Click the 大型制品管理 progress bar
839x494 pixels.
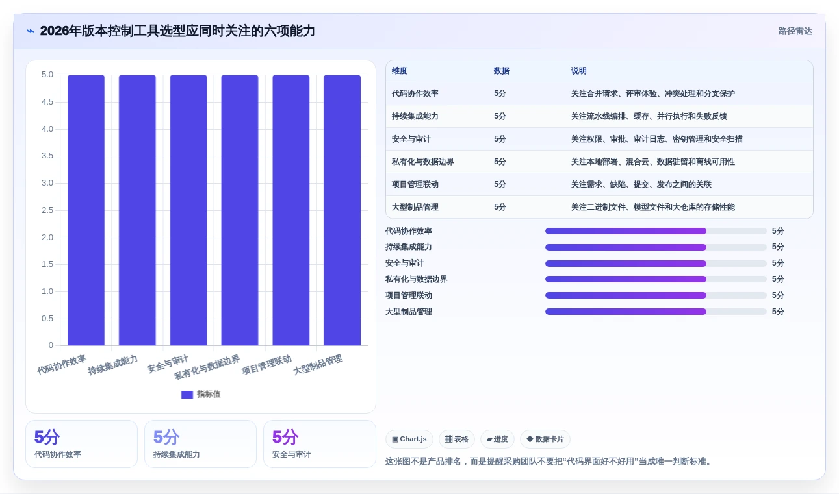[x=656, y=312]
